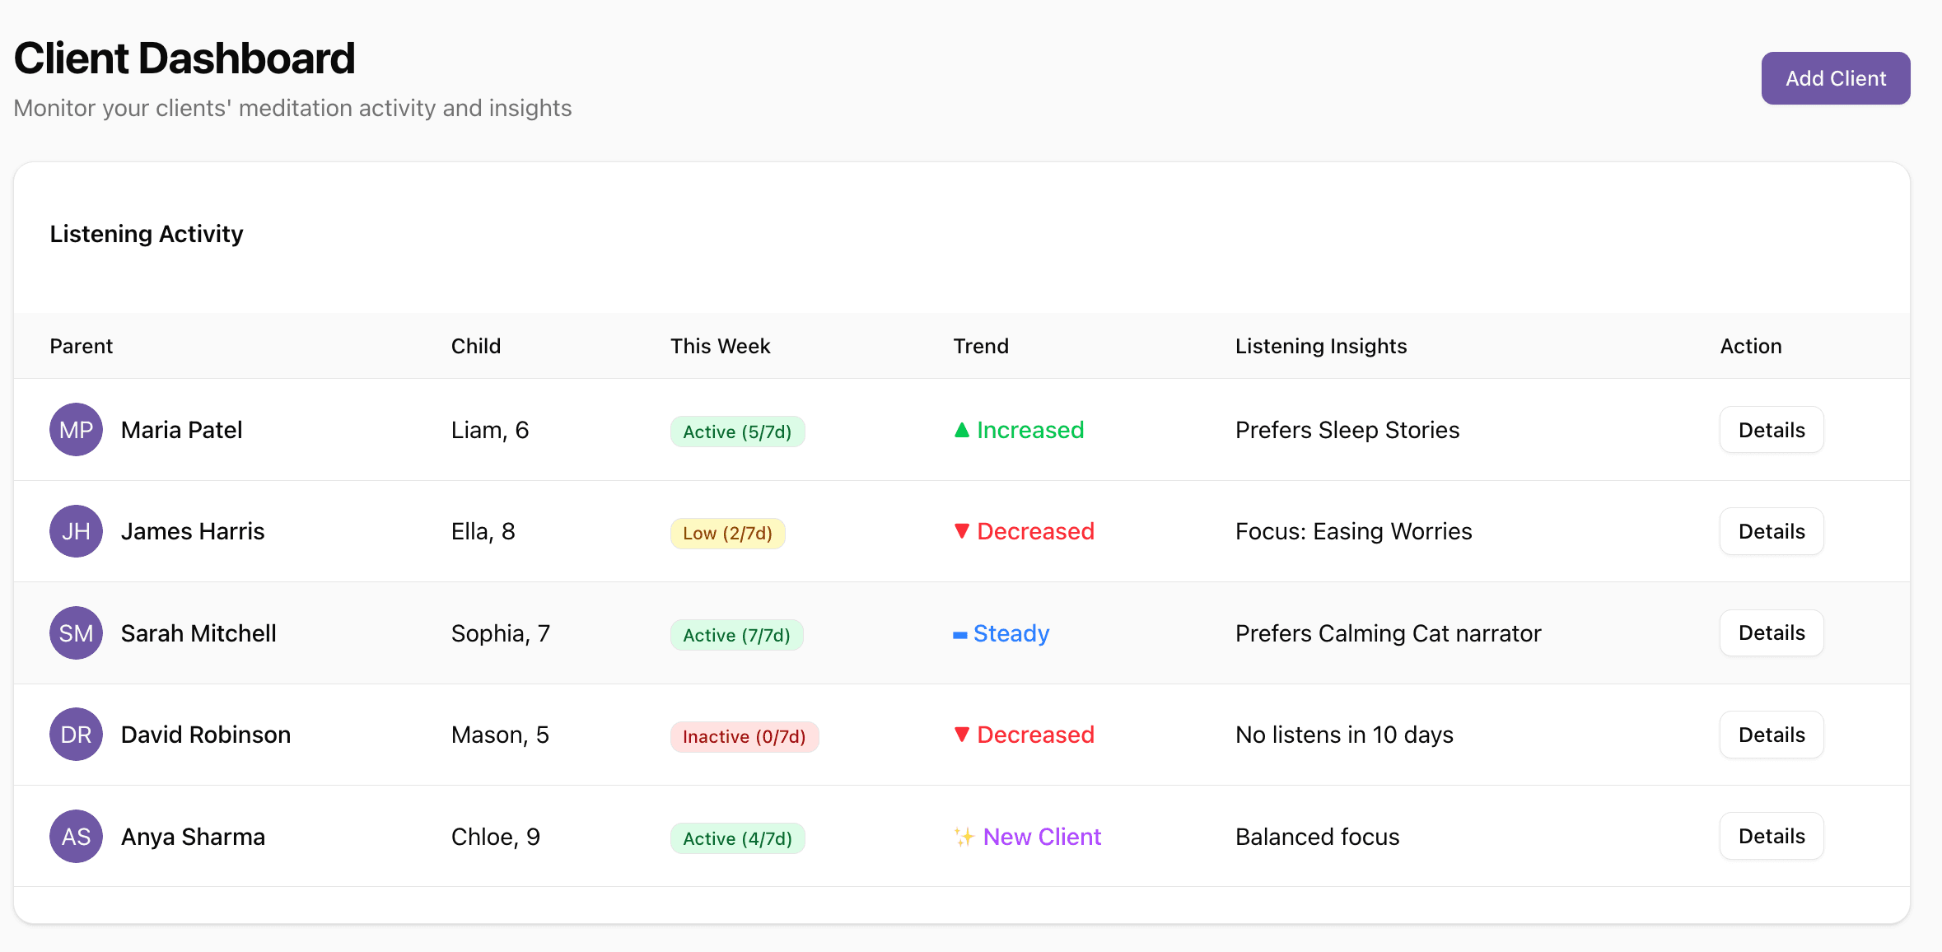
Task: Open Details for Maria Patel
Action: point(1771,430)
